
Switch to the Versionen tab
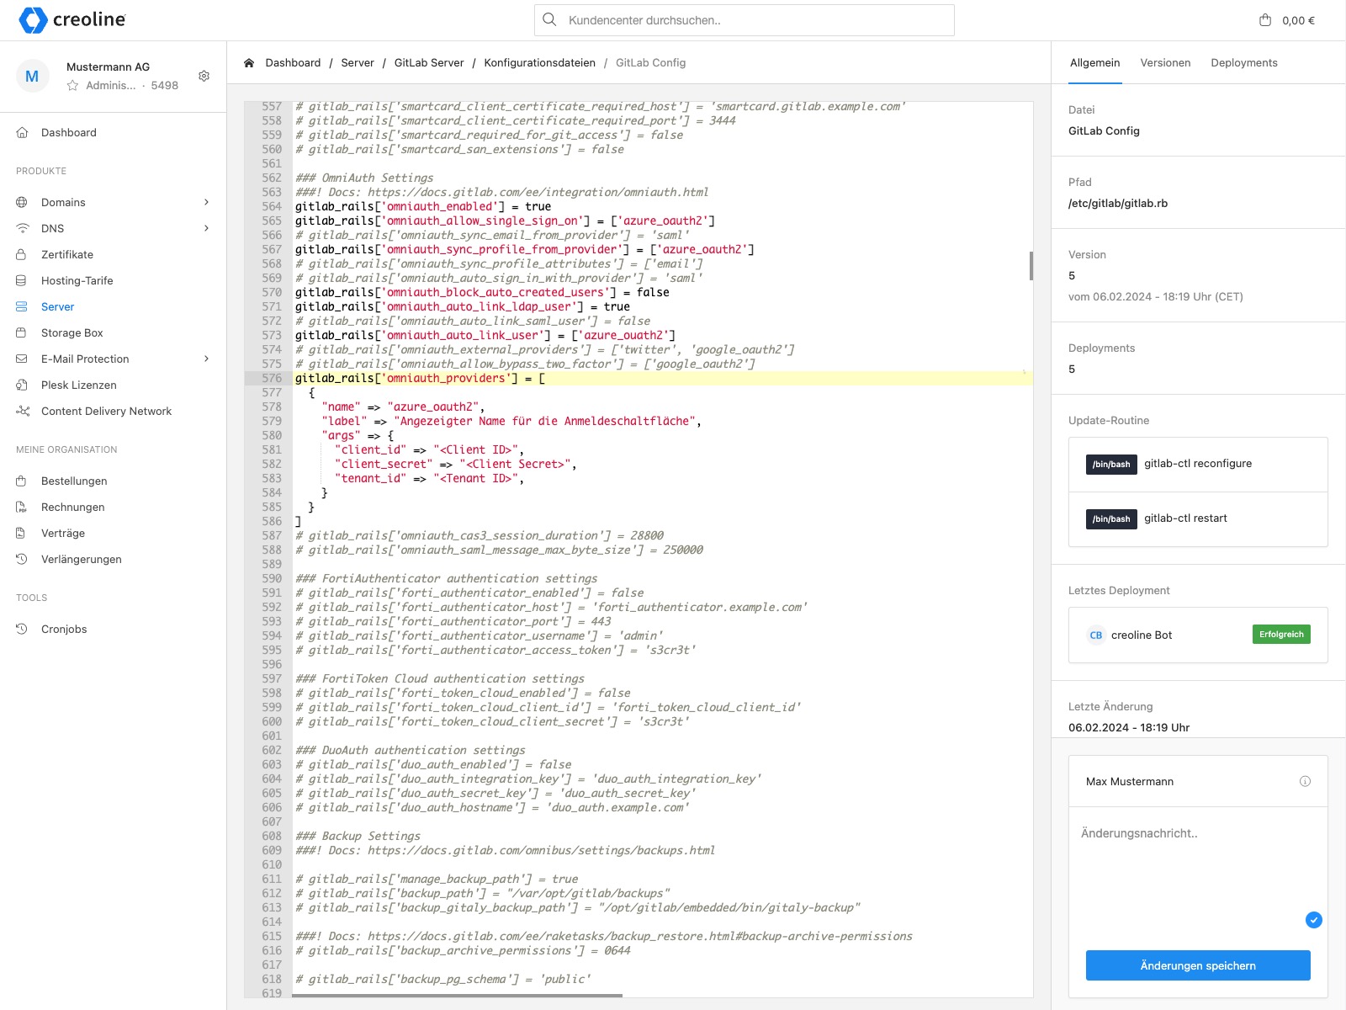click(1165, 63)
